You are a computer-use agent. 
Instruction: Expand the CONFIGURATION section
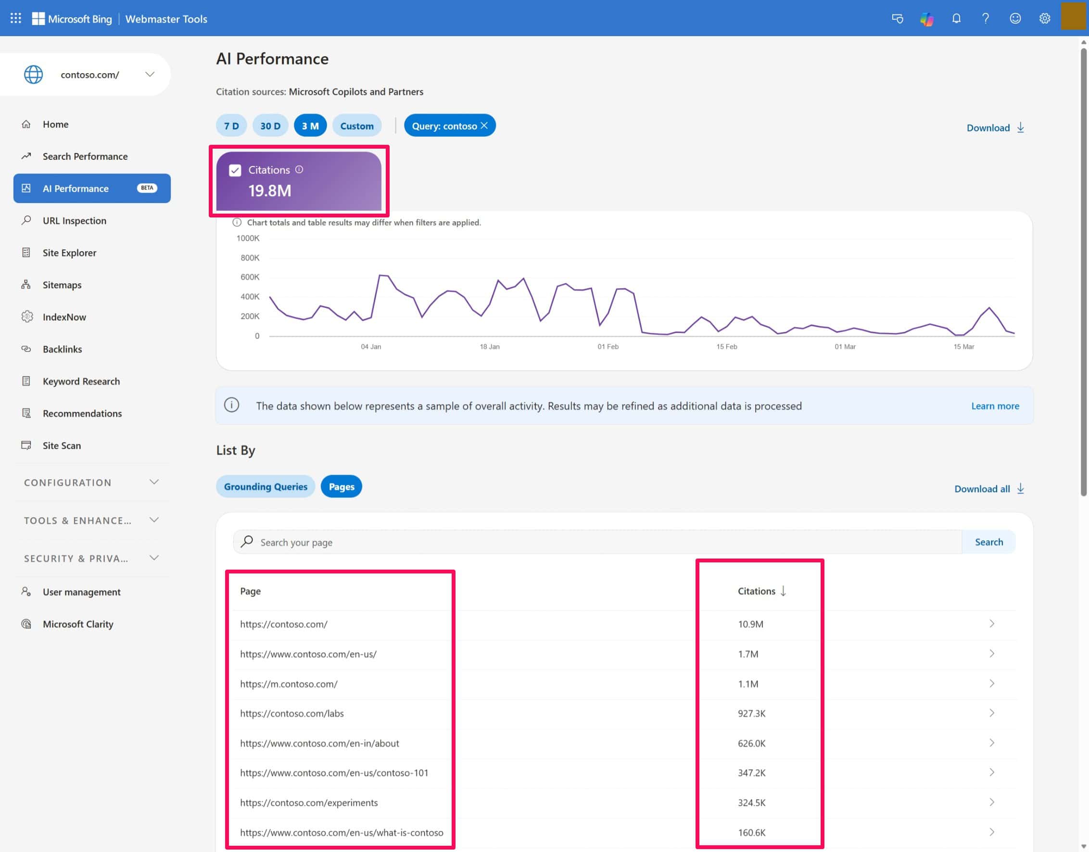click(x=92, y=483)
